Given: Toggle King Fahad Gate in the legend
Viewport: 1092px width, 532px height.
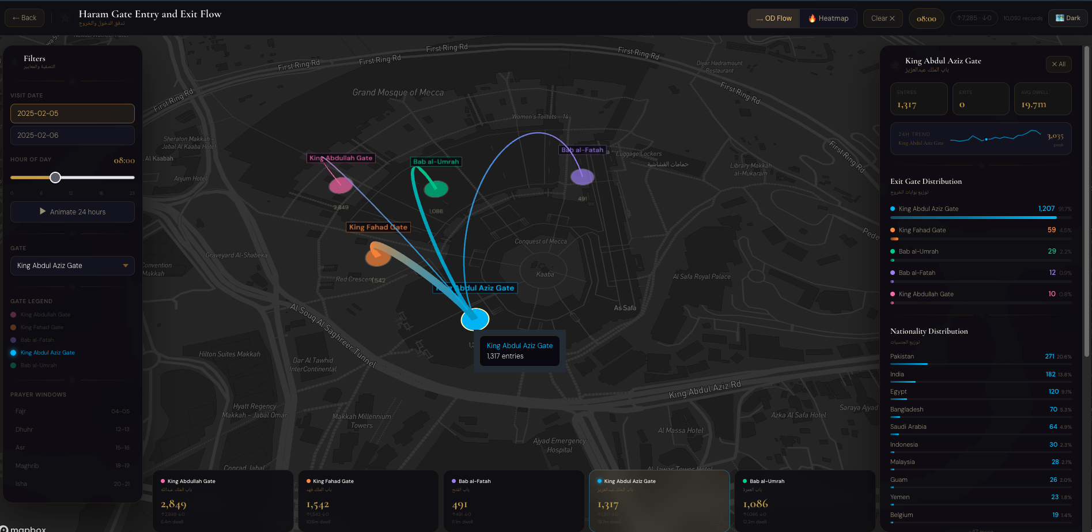Looking at the screenshot, I should [x=37, y=327].
